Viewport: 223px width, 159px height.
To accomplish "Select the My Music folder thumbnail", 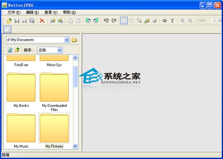I will 21,128.
